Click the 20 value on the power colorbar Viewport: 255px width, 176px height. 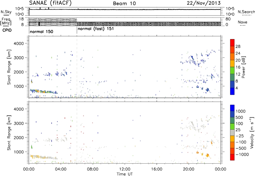[238, 60]
